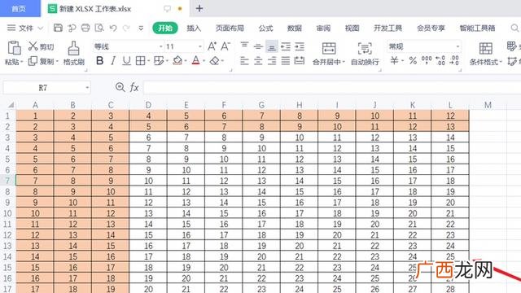Open the 文件 file menu
This screenshot has width=521, height=293.
[25, 28]
